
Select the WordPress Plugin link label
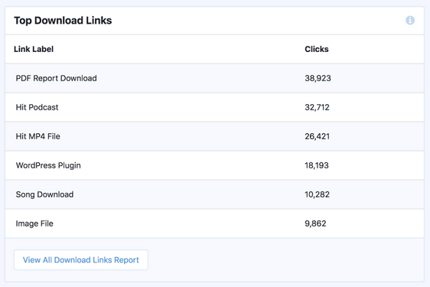(48, 165)
